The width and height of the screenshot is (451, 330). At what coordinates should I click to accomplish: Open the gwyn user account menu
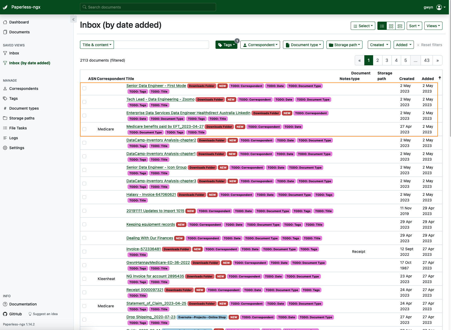433,7
